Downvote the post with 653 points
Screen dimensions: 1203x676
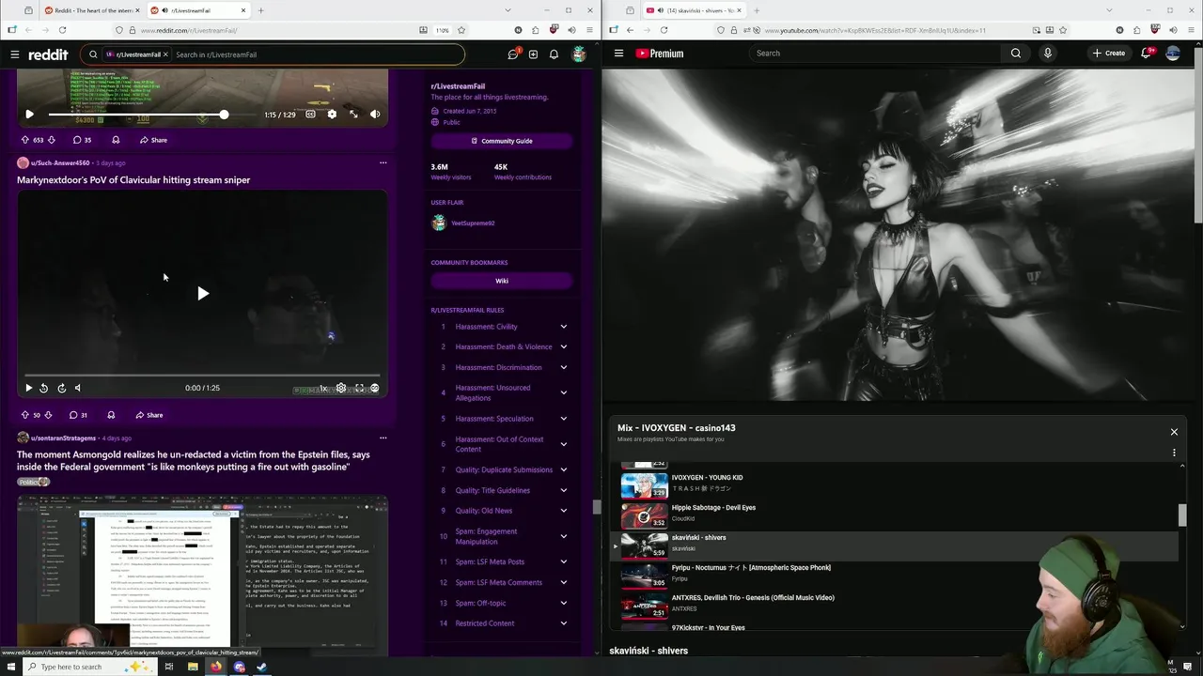[x=52, y=140]
